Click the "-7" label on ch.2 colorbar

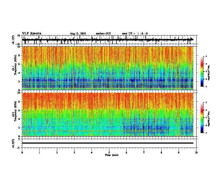point(206,133)
